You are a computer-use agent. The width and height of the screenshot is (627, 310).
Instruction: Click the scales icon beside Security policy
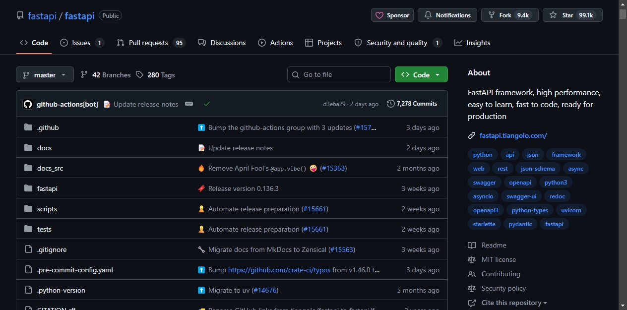tap(472, 288)
